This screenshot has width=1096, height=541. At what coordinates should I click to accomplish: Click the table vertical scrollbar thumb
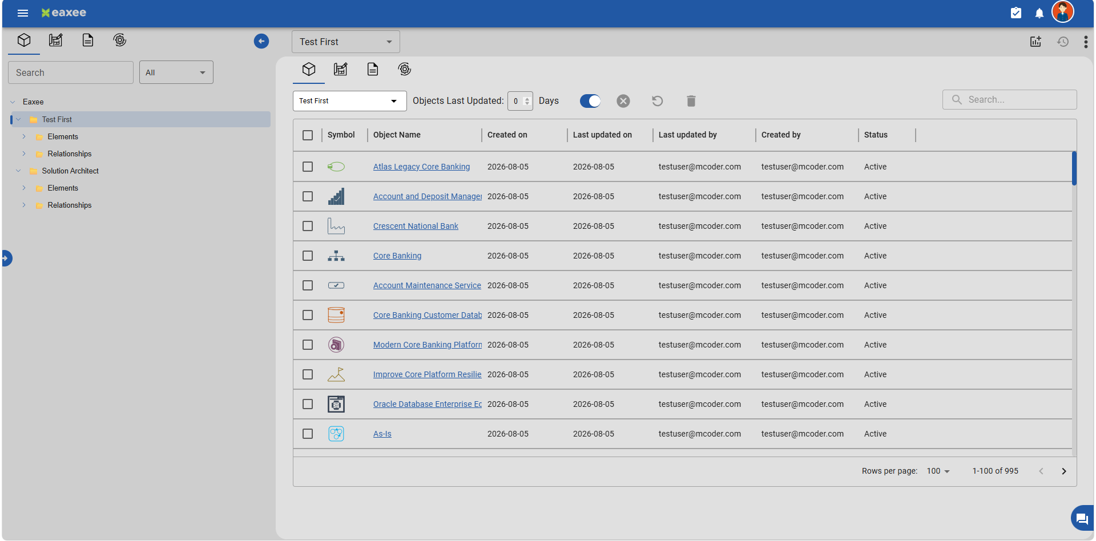click(1074, 168)
